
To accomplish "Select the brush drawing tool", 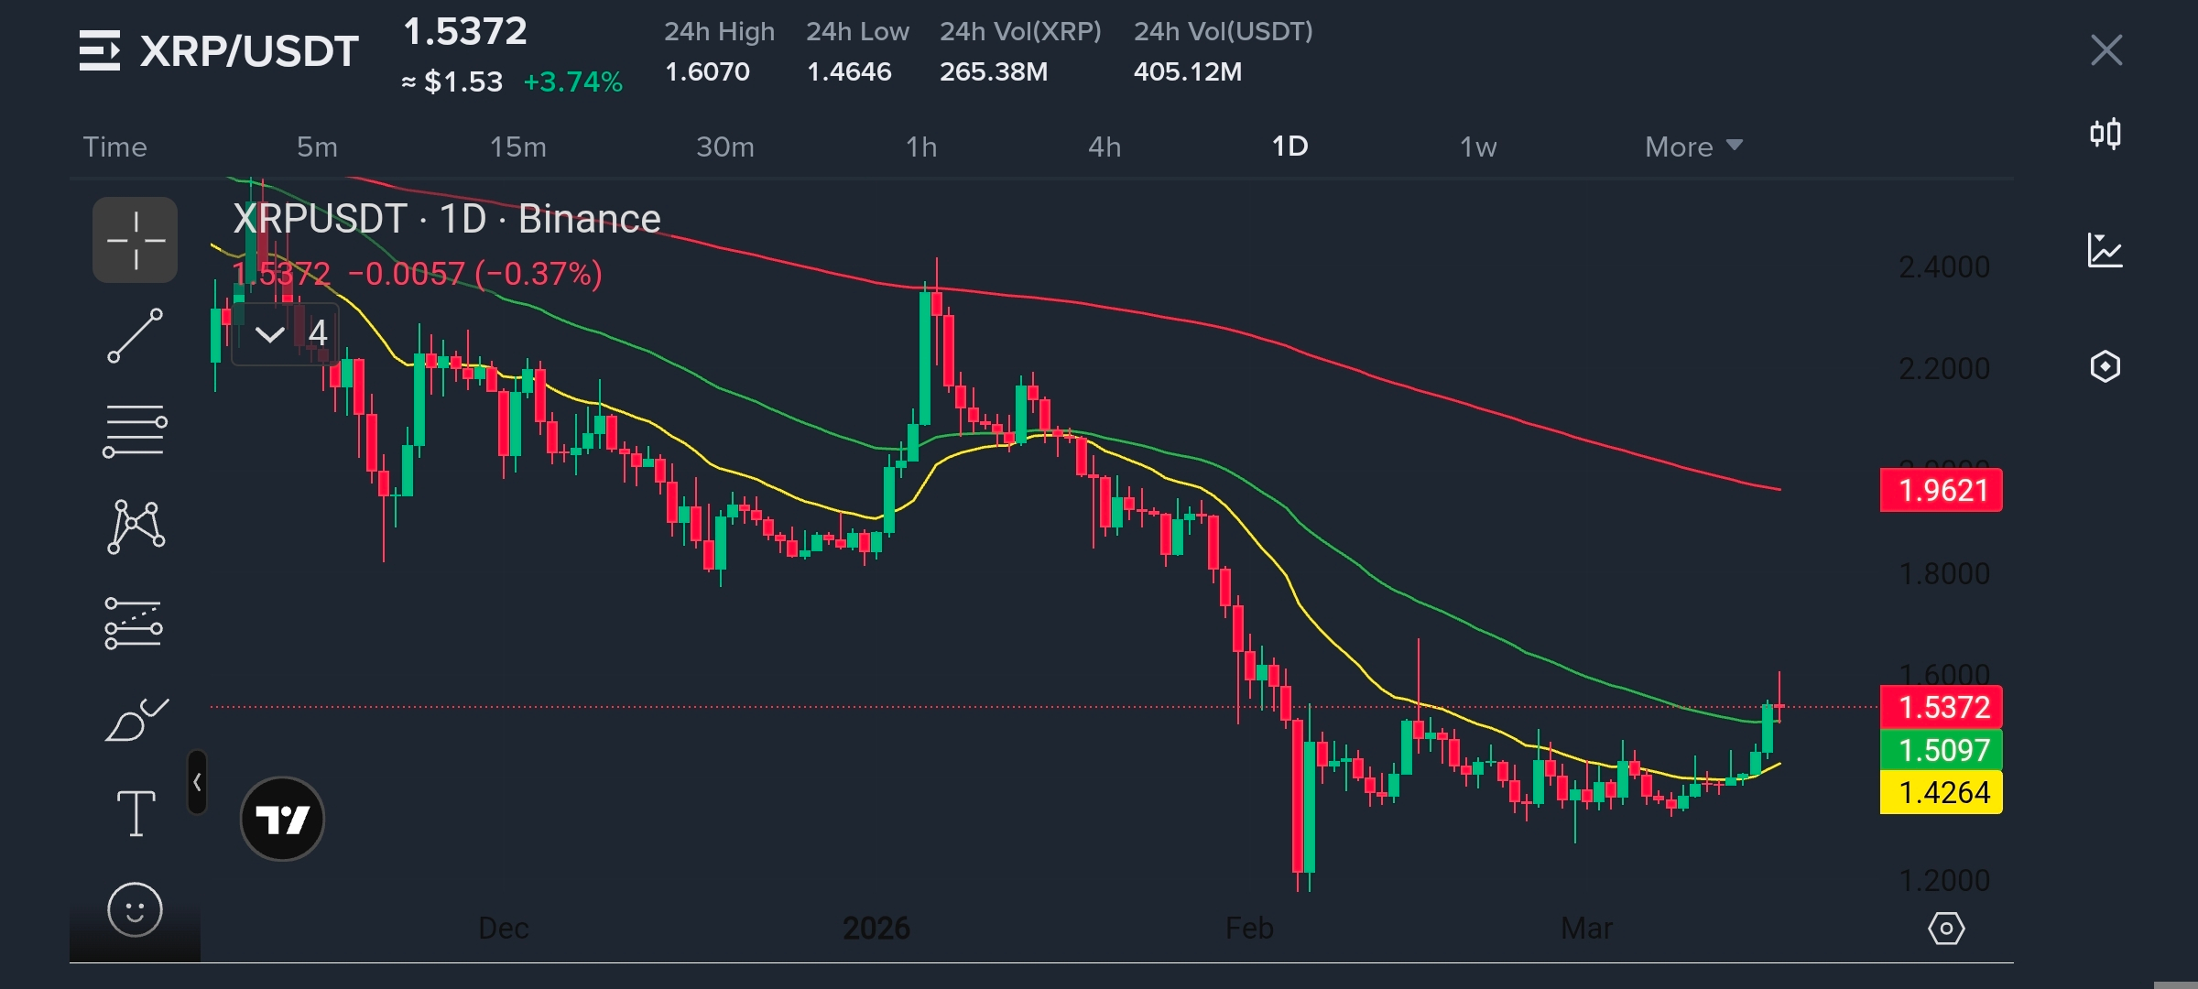I will 135,721.
